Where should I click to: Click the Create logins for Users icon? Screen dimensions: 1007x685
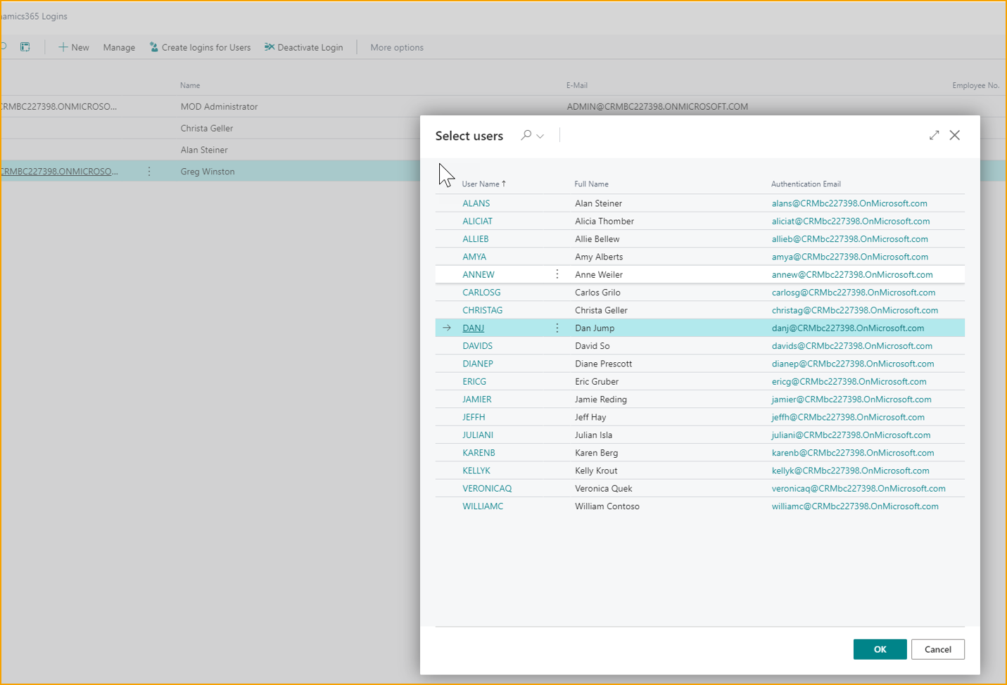coord(153,47)
